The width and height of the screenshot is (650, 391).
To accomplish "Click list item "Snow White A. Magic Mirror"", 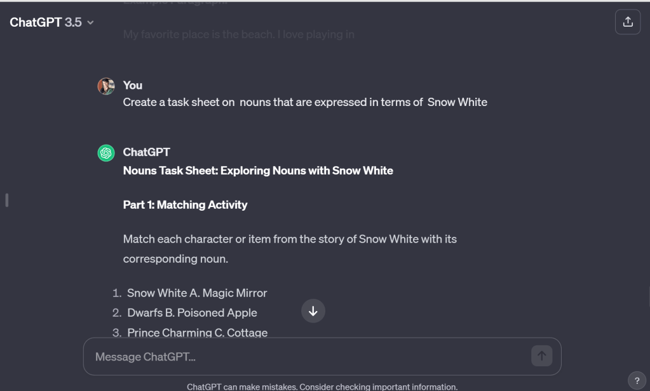I will pyautogui.click(x=197, y=293).
